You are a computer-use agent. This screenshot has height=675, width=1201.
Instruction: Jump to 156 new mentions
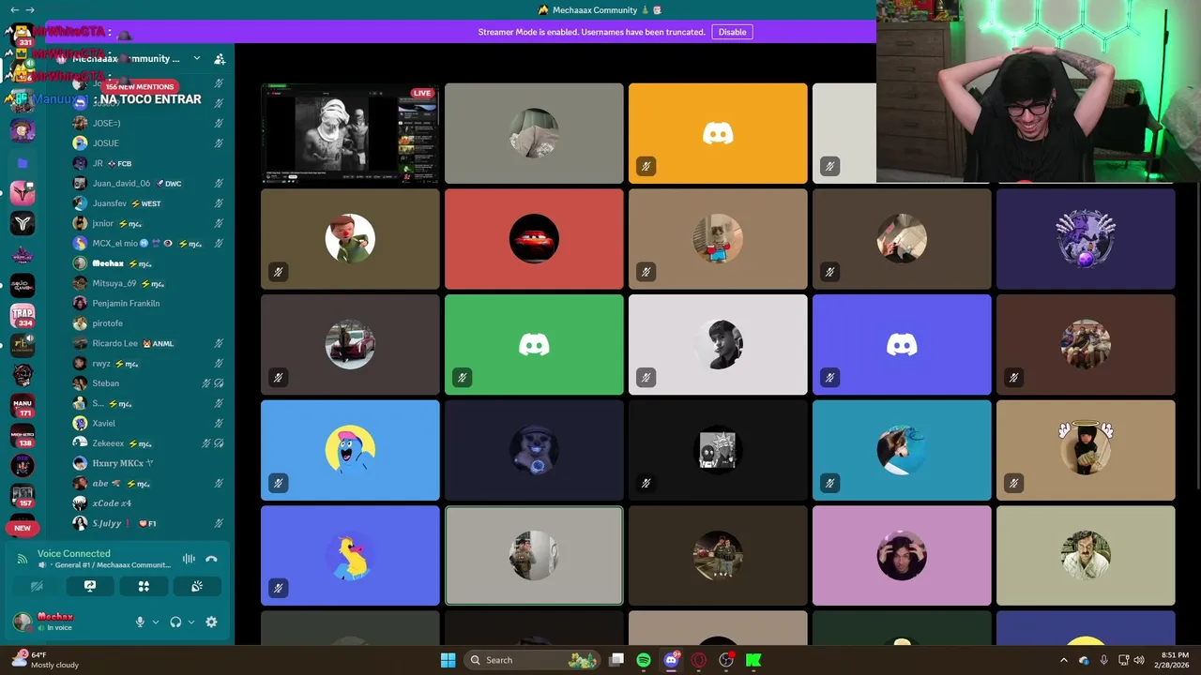pos(138,86)
